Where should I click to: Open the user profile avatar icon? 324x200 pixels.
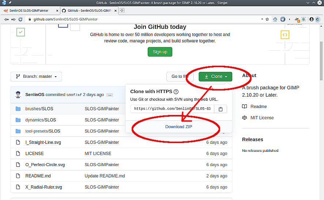[x=312, y=19]
